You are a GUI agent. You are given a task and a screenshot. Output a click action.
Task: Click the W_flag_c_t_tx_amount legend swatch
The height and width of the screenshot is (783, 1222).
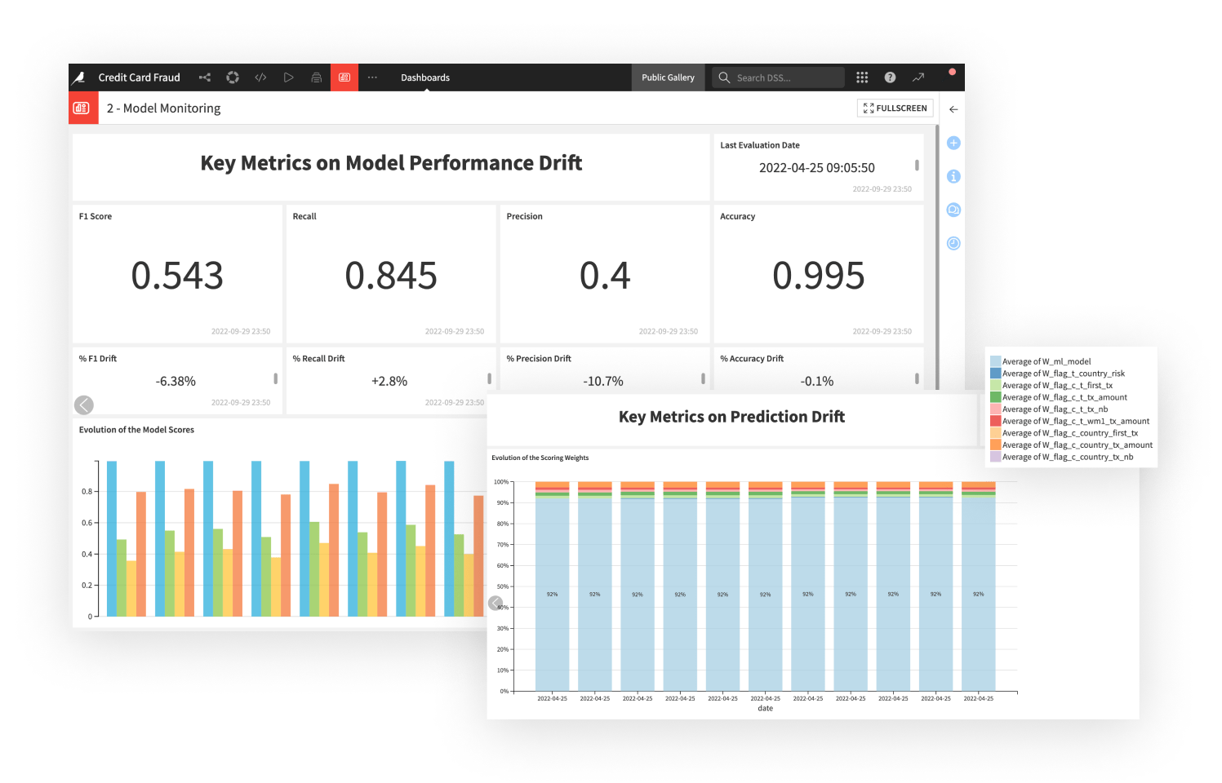(x=995, y=397)
